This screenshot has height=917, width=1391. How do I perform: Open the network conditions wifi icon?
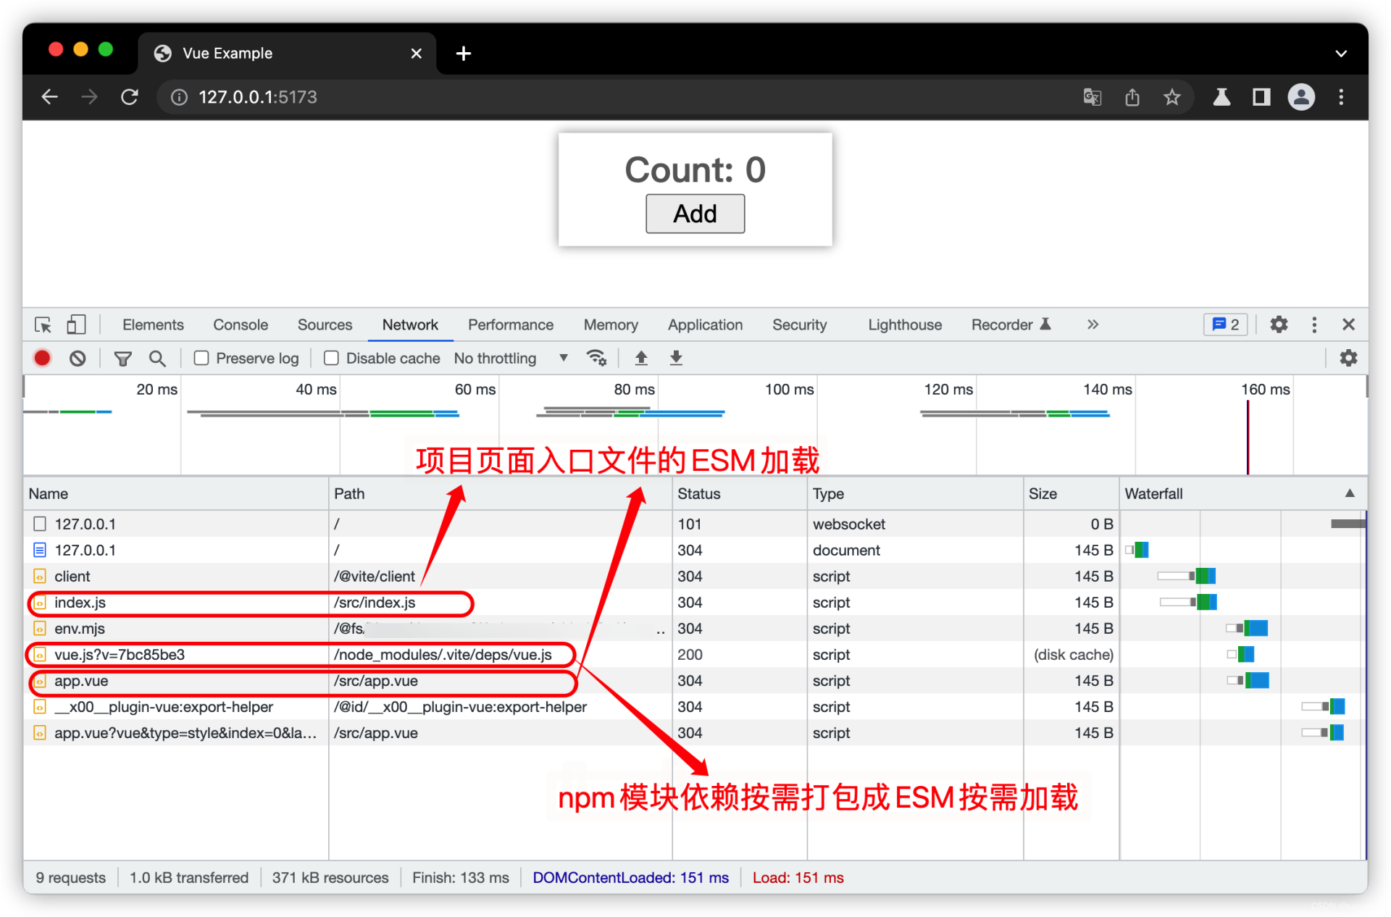click(596, 358)
